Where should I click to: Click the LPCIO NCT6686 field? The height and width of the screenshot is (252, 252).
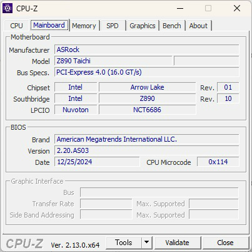(147, 110)
